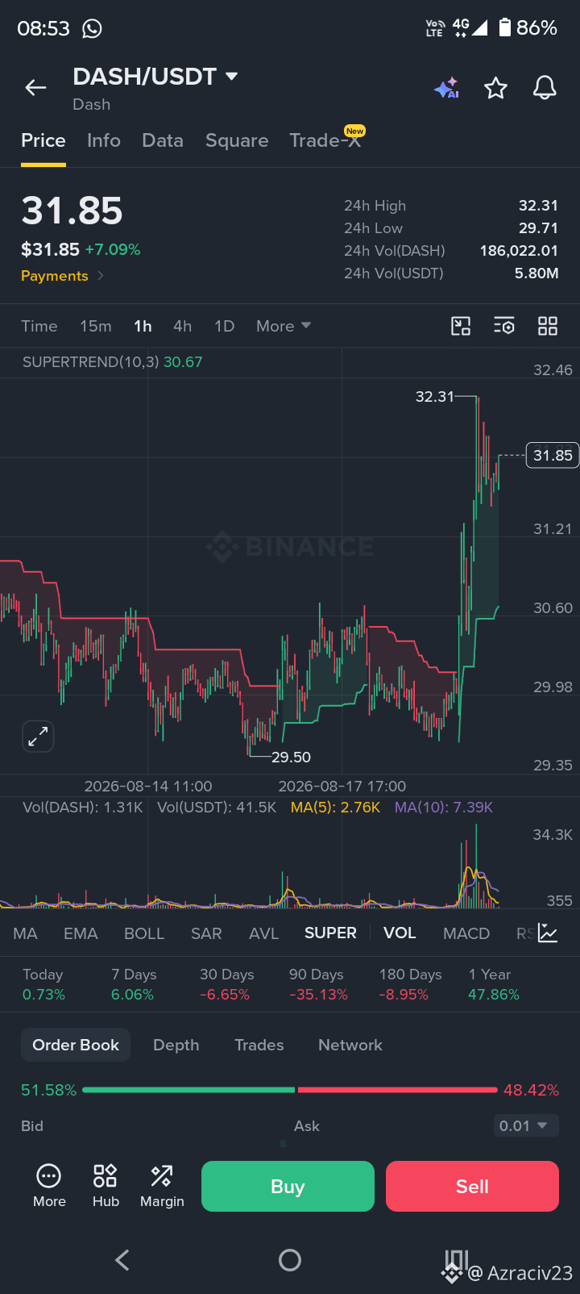This screenshot has height=1294, width=580.
Task: Switch to the Info tab
Action: coord(104,140)
